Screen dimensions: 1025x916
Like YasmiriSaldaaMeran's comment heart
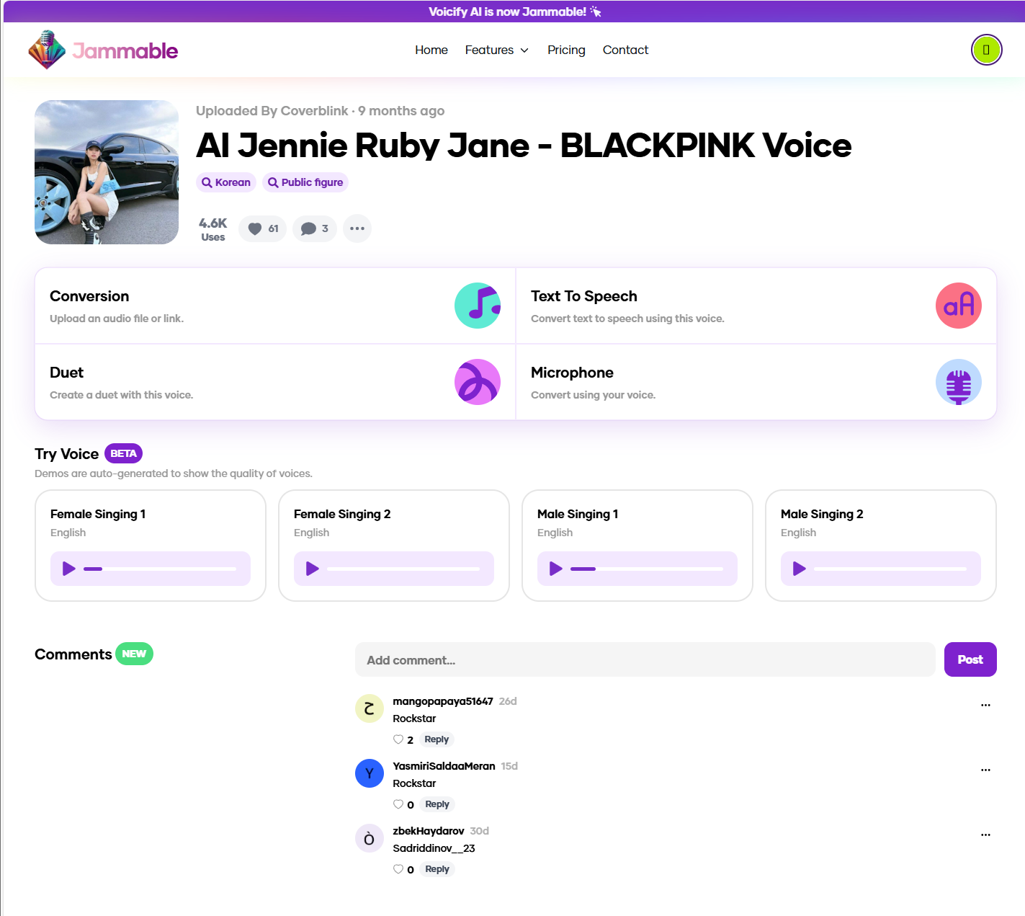coord(398,804)
